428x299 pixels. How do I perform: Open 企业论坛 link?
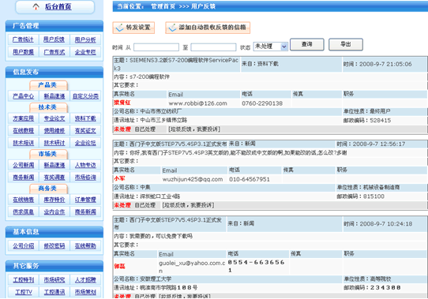[85, 143]
